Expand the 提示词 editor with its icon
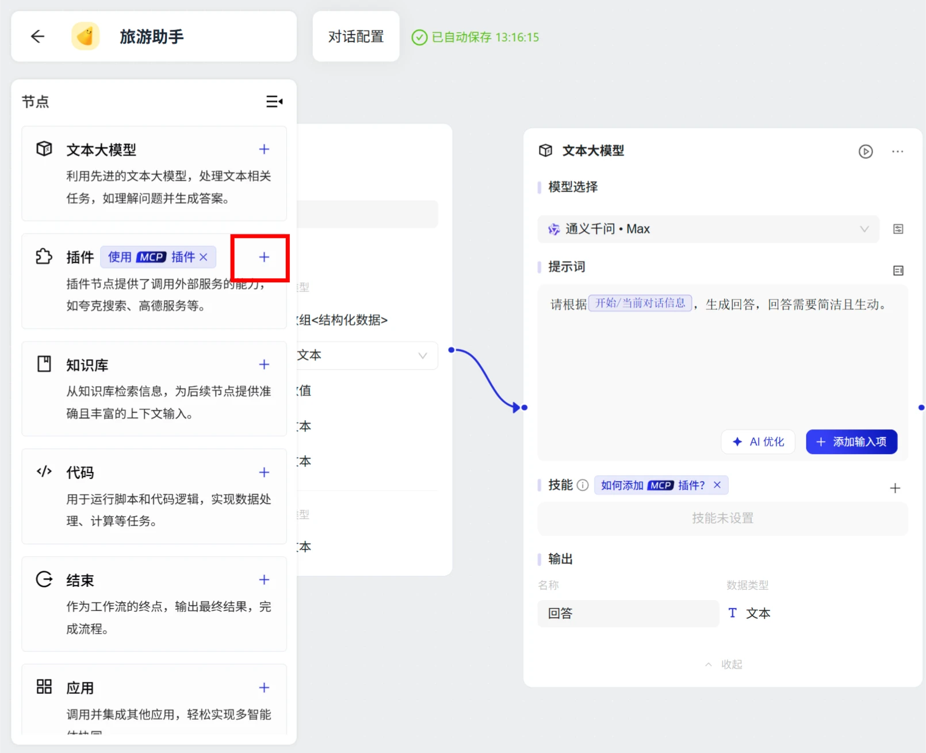 click(898, 270)
